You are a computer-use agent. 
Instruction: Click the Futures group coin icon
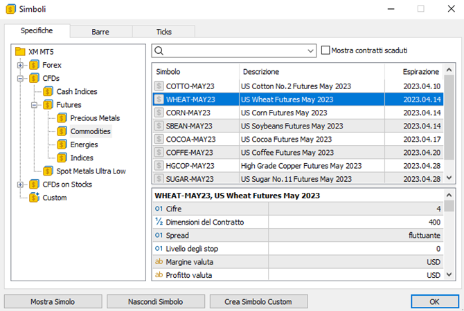tap(48, 104)
